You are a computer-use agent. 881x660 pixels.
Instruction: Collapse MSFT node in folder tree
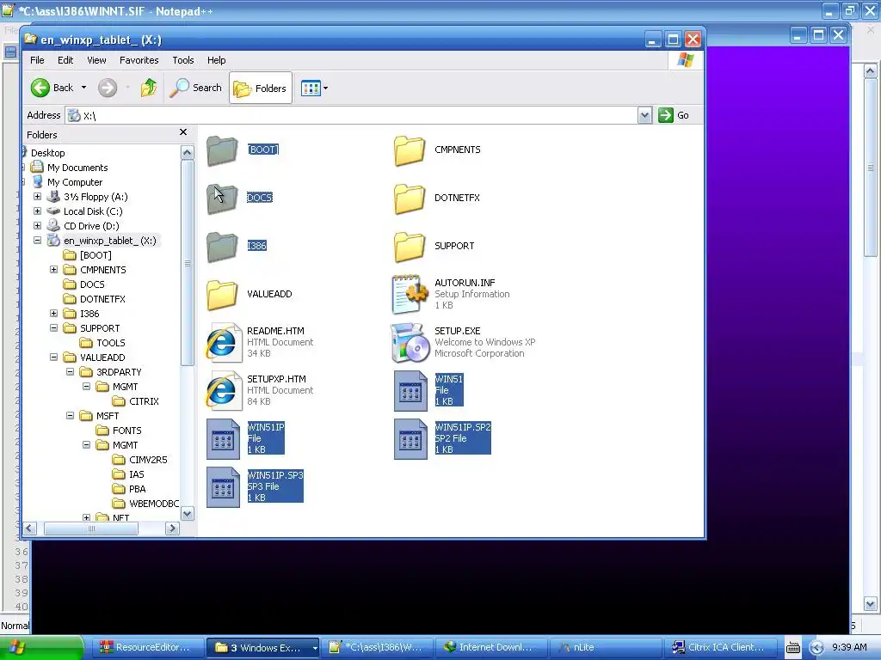click(x=71, y=415)
